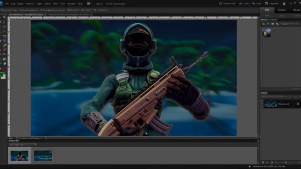The width and height of the screenshot is (301, 169).
Task: Switch to second open document tab
Action: click(69, 15)
